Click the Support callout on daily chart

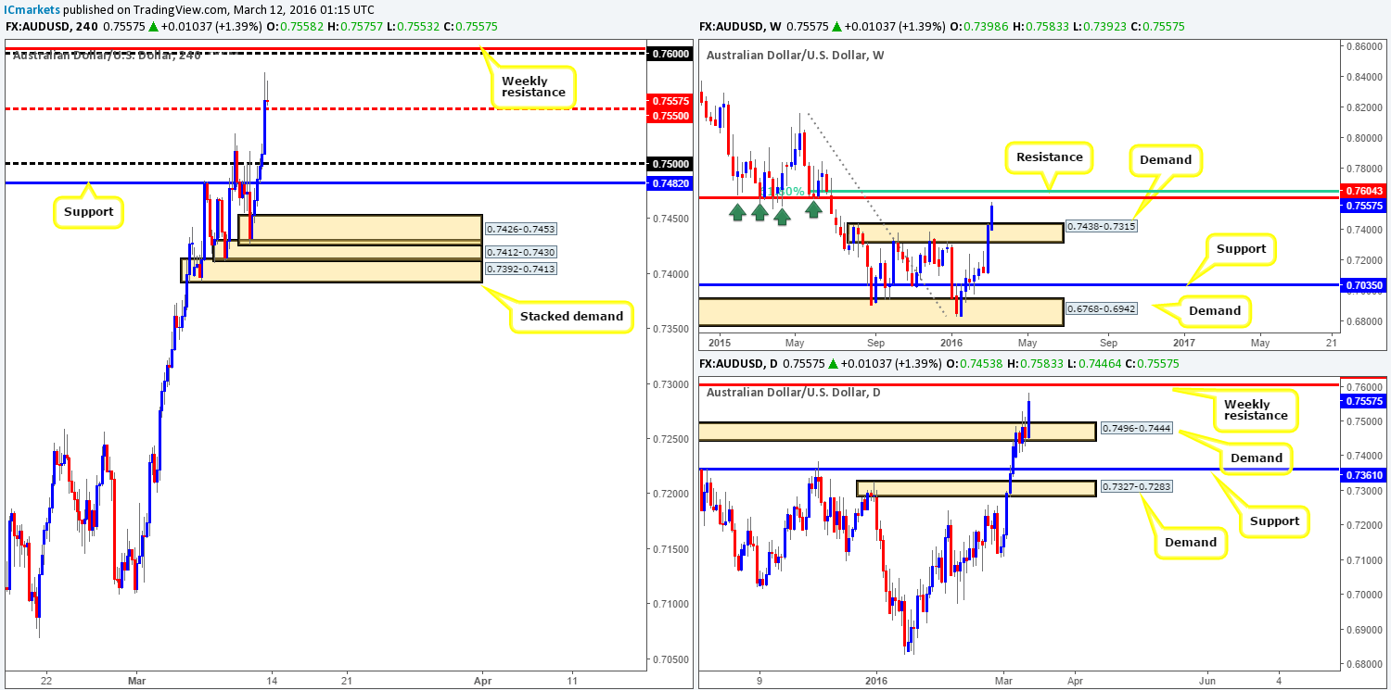coord(1274,521)
